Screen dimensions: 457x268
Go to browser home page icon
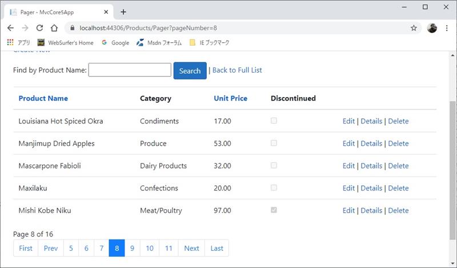tap(54, 28)
